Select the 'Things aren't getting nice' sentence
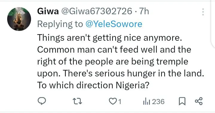215x113 pixels. (109, 38)
